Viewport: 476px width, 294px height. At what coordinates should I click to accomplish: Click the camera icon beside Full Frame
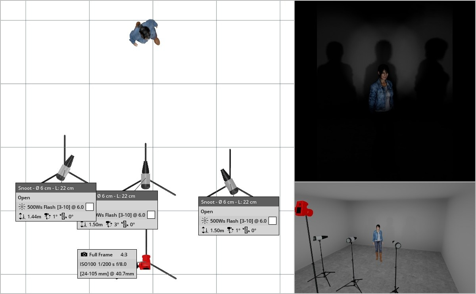pos(84,254)
